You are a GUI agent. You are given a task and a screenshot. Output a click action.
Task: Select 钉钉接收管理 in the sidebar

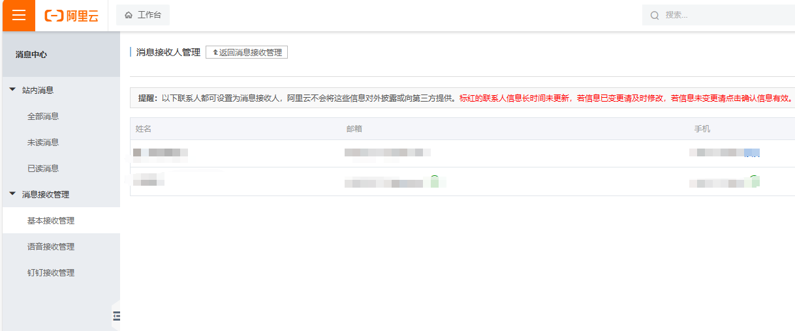[51, 272]
